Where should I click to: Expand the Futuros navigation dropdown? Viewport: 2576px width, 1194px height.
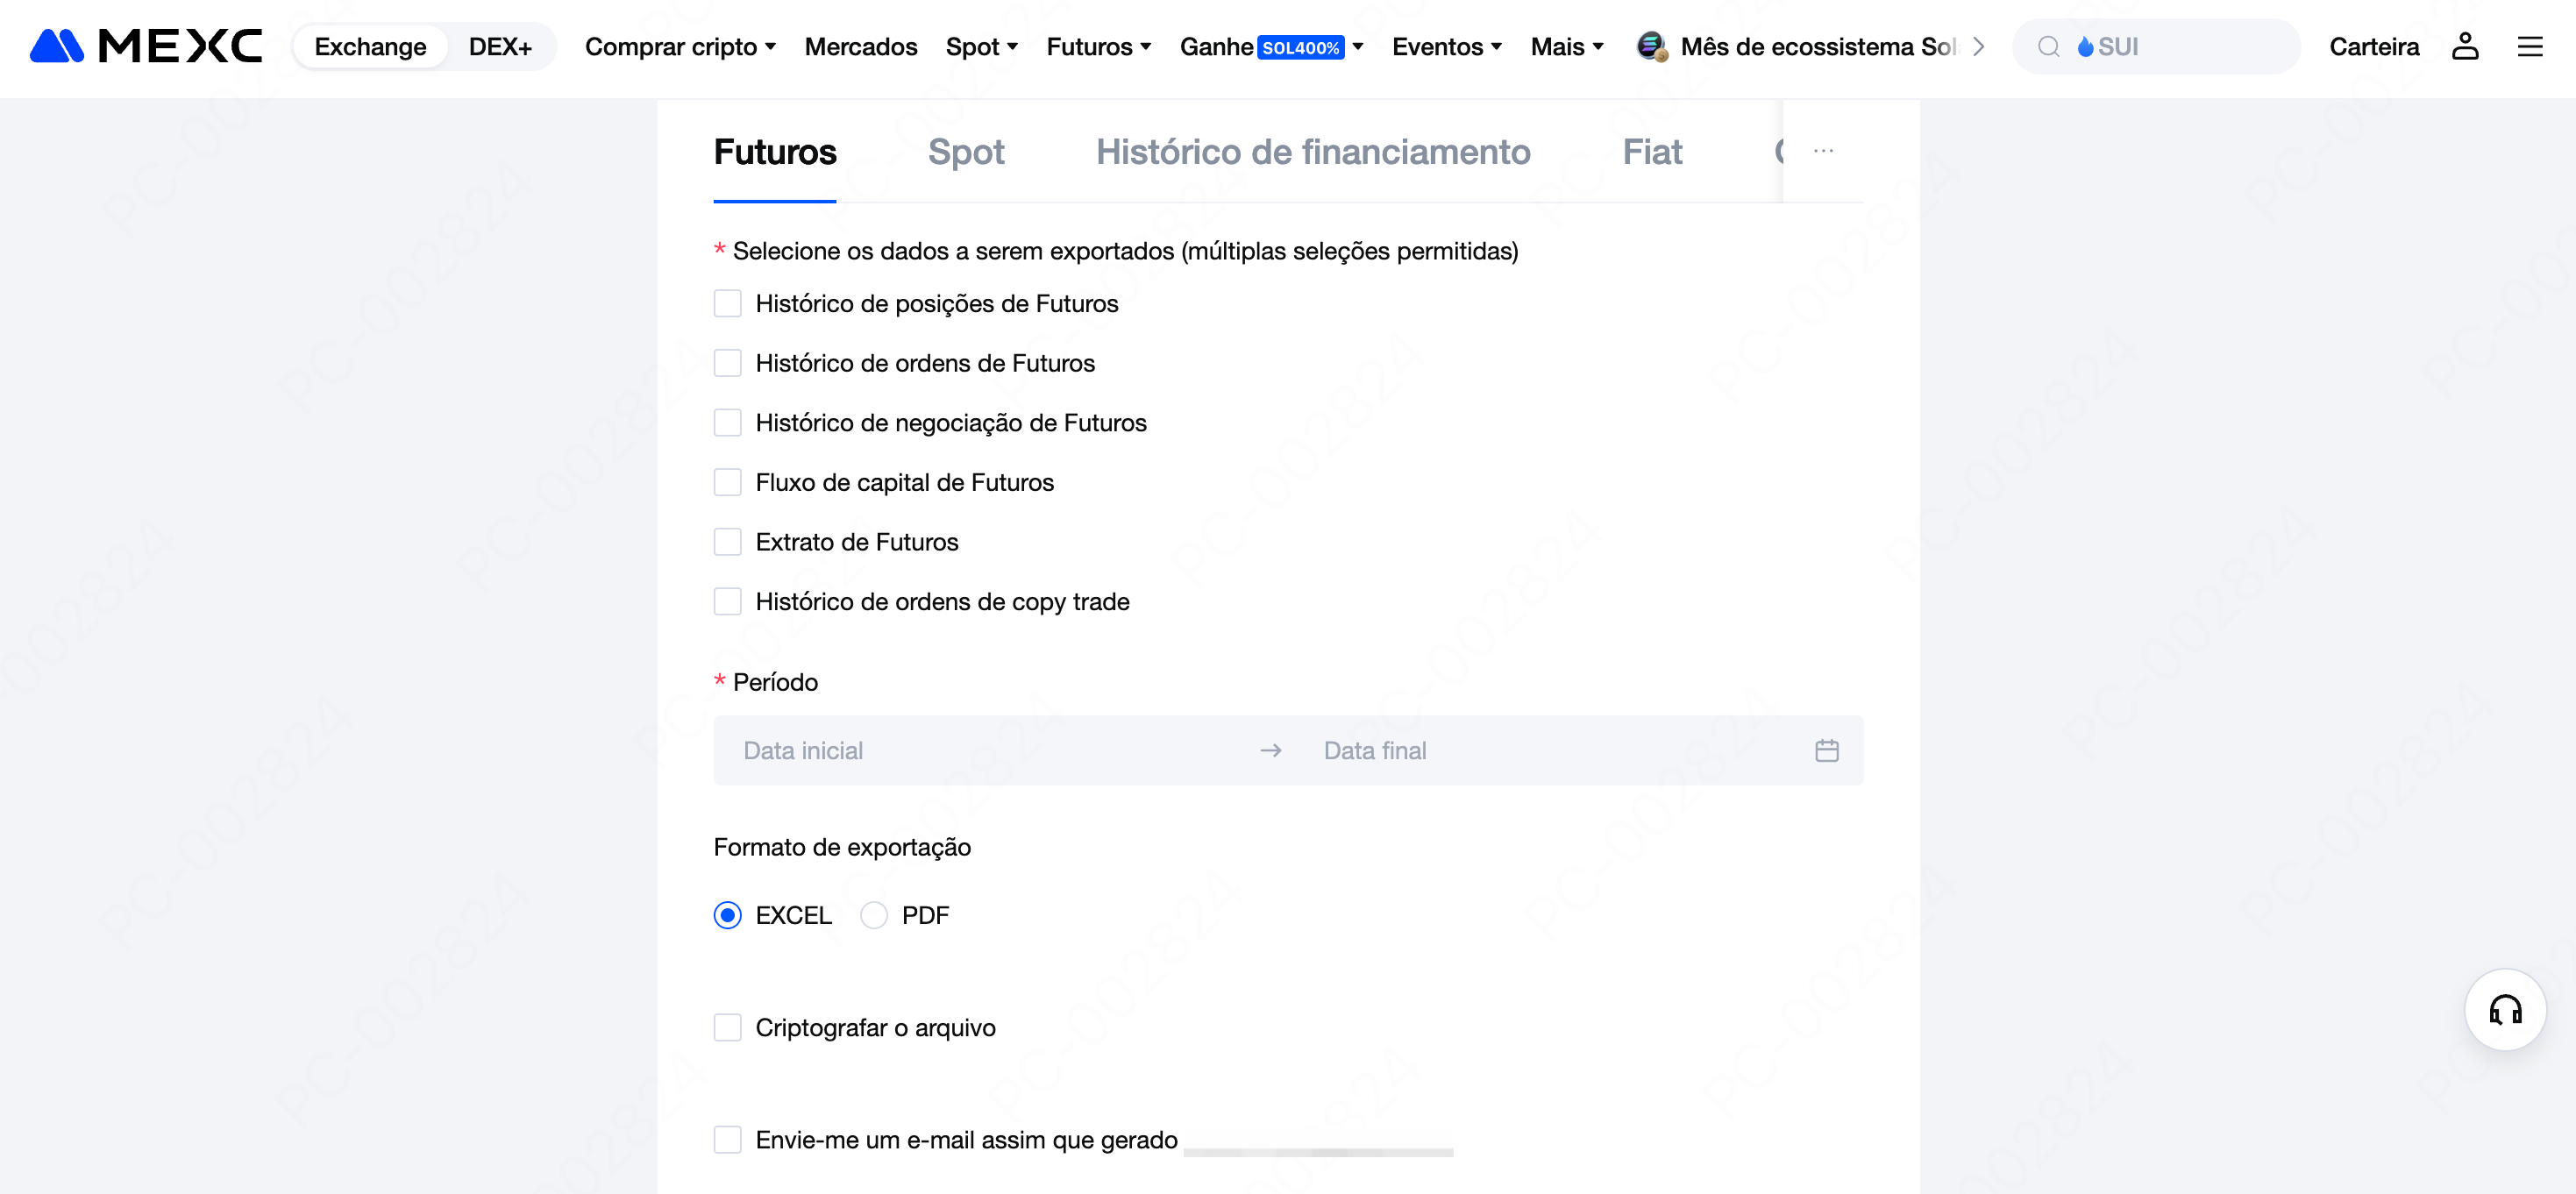[1098, 46]
